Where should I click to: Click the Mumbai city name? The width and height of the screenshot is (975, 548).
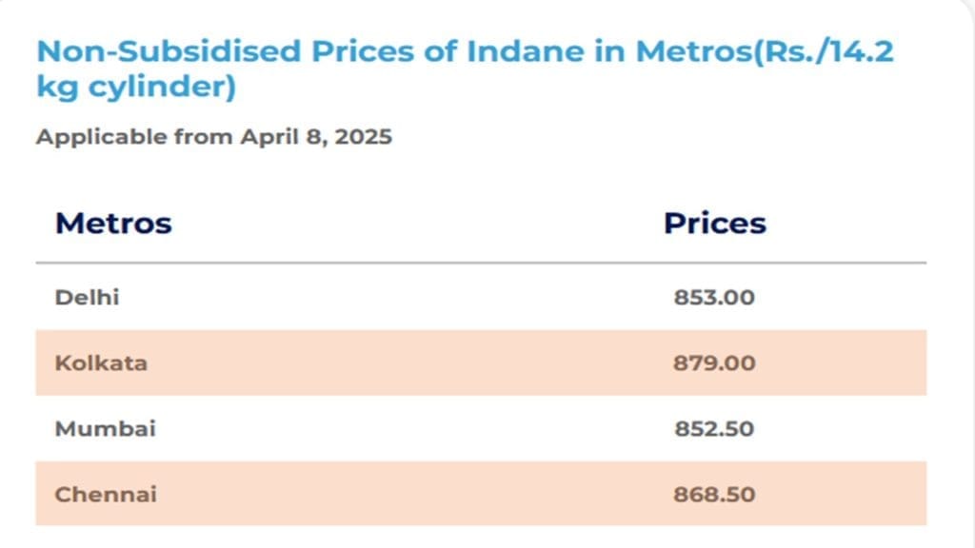(105, 429)
